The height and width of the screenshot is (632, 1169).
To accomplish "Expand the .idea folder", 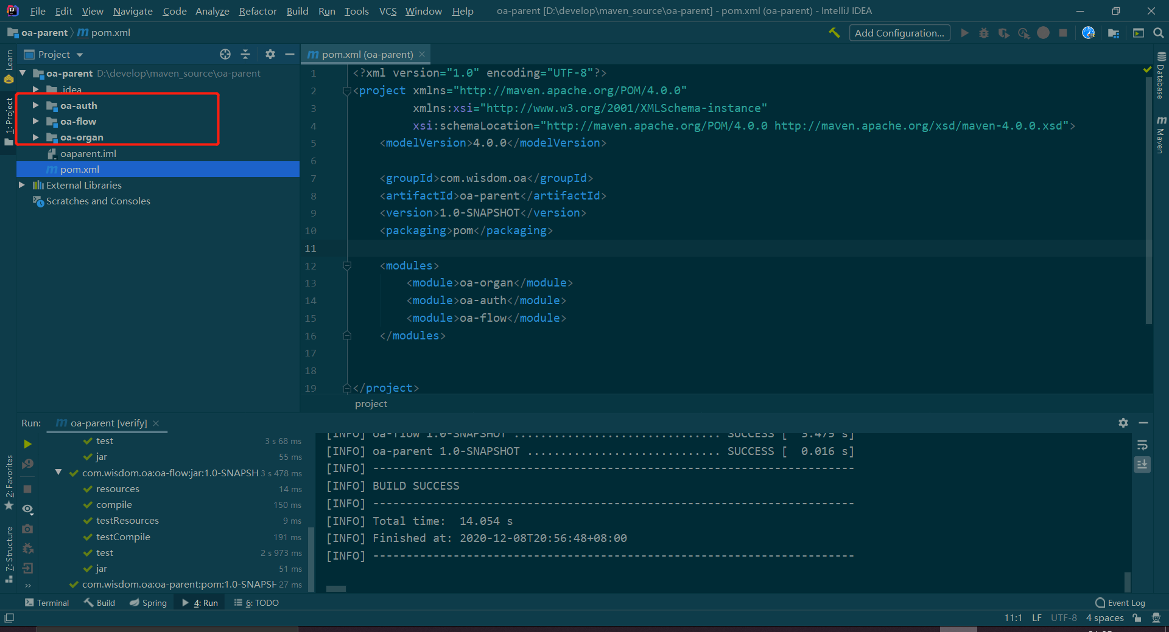I will (36, 89).
